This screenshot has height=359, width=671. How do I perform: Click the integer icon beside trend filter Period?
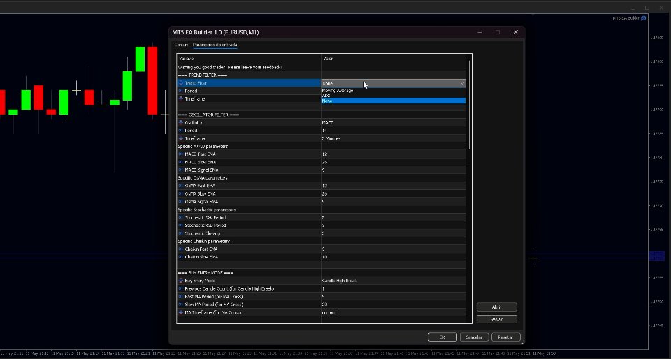pyautogui.click(x=180, y=91)
